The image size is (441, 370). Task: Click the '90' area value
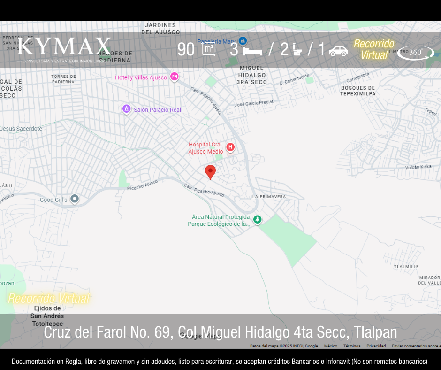pos(186,50)
